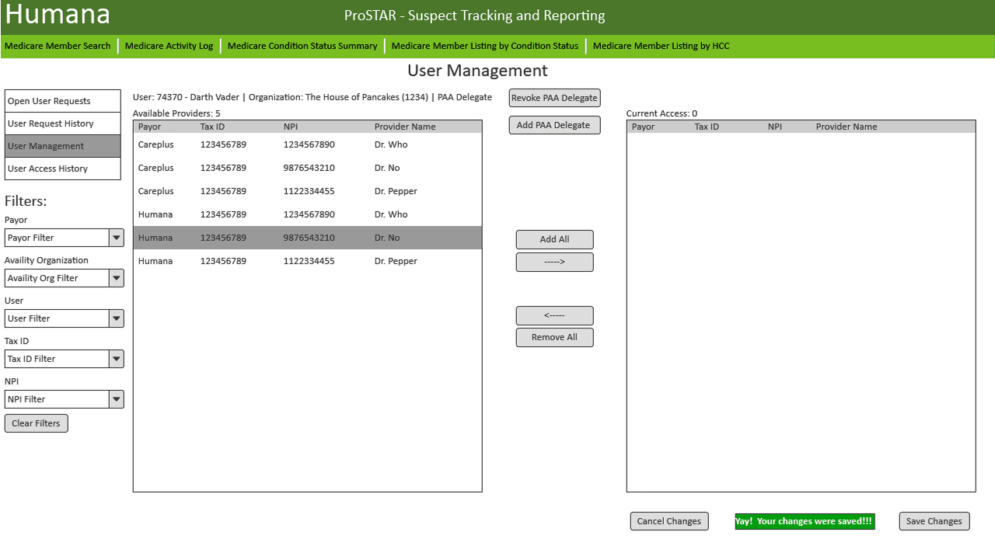995x546 pixels.
Task: Click Provider Name header in Available Providers
Action: point(405,127)
